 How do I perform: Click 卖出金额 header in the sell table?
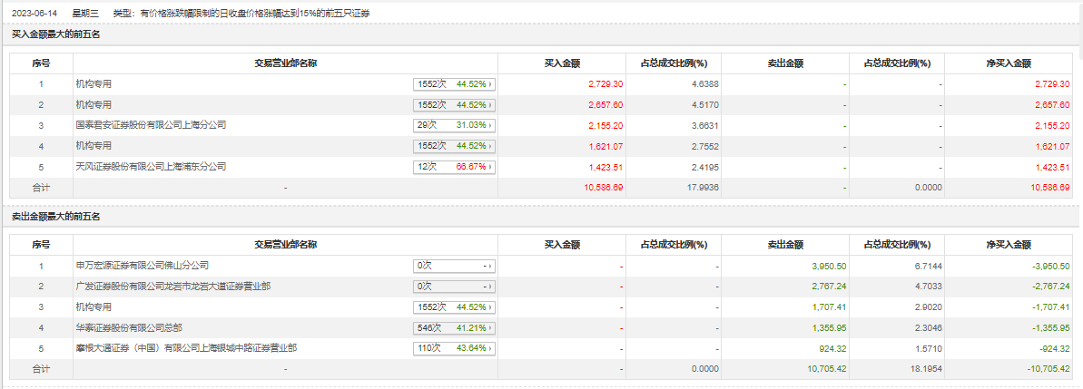pyautogui.click(x=785, y=244)
